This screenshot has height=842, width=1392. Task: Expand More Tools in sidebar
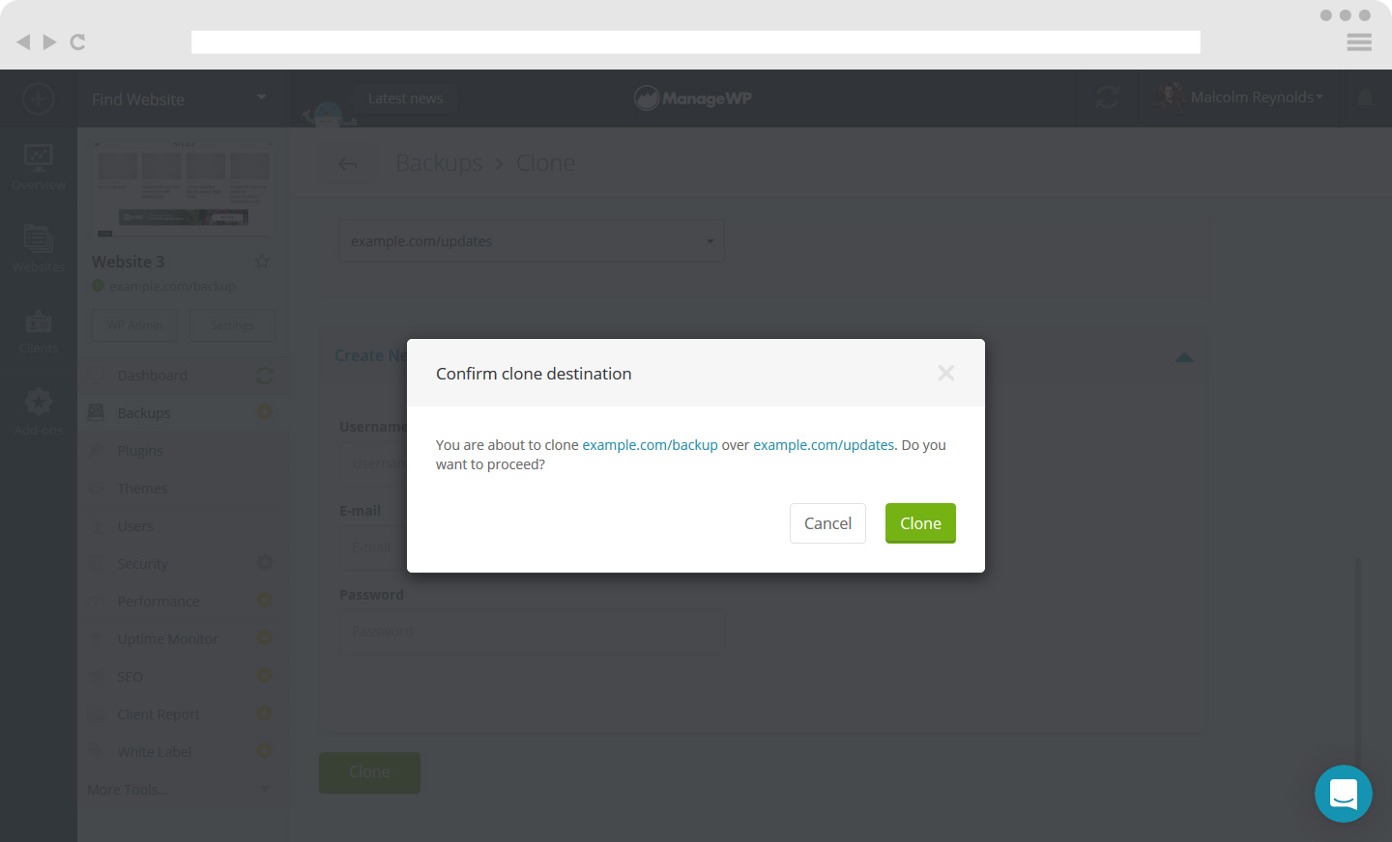(180, 790)
